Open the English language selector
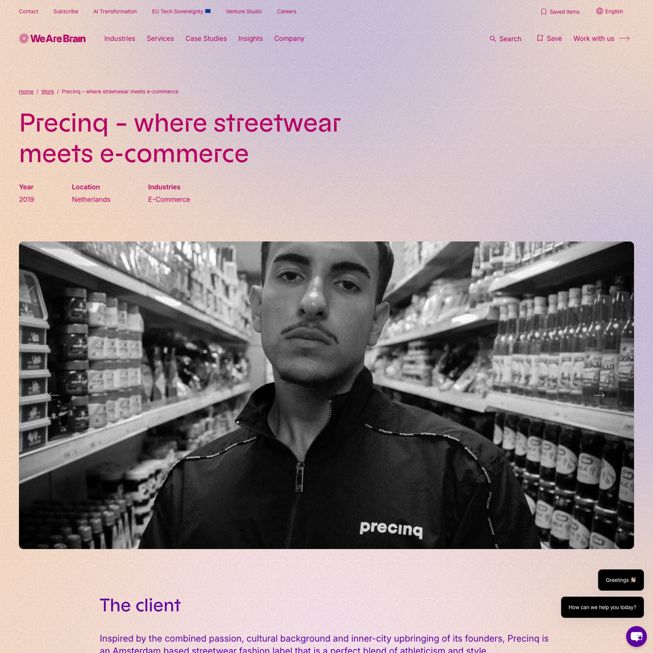Viewport: 653px width, 653px height. pyautogui.click(x=614, y=11)
